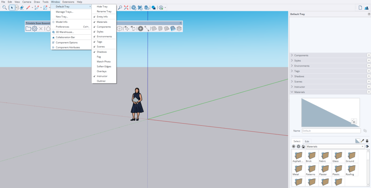Enable Fog in the tray submenu

pyautogui.click(x=104, y=57)
